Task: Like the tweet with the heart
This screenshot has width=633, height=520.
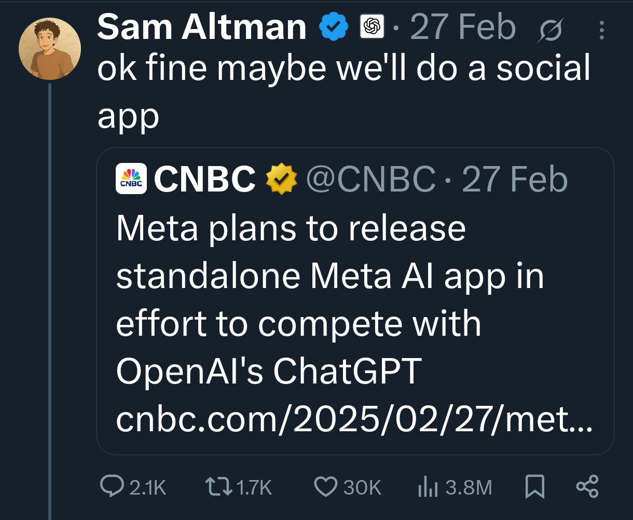Action: click(x=326, y=487)
